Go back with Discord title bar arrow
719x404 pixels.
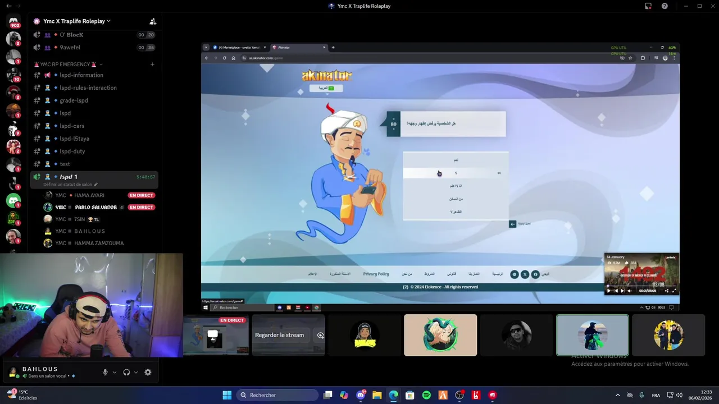tap(8, 6)
